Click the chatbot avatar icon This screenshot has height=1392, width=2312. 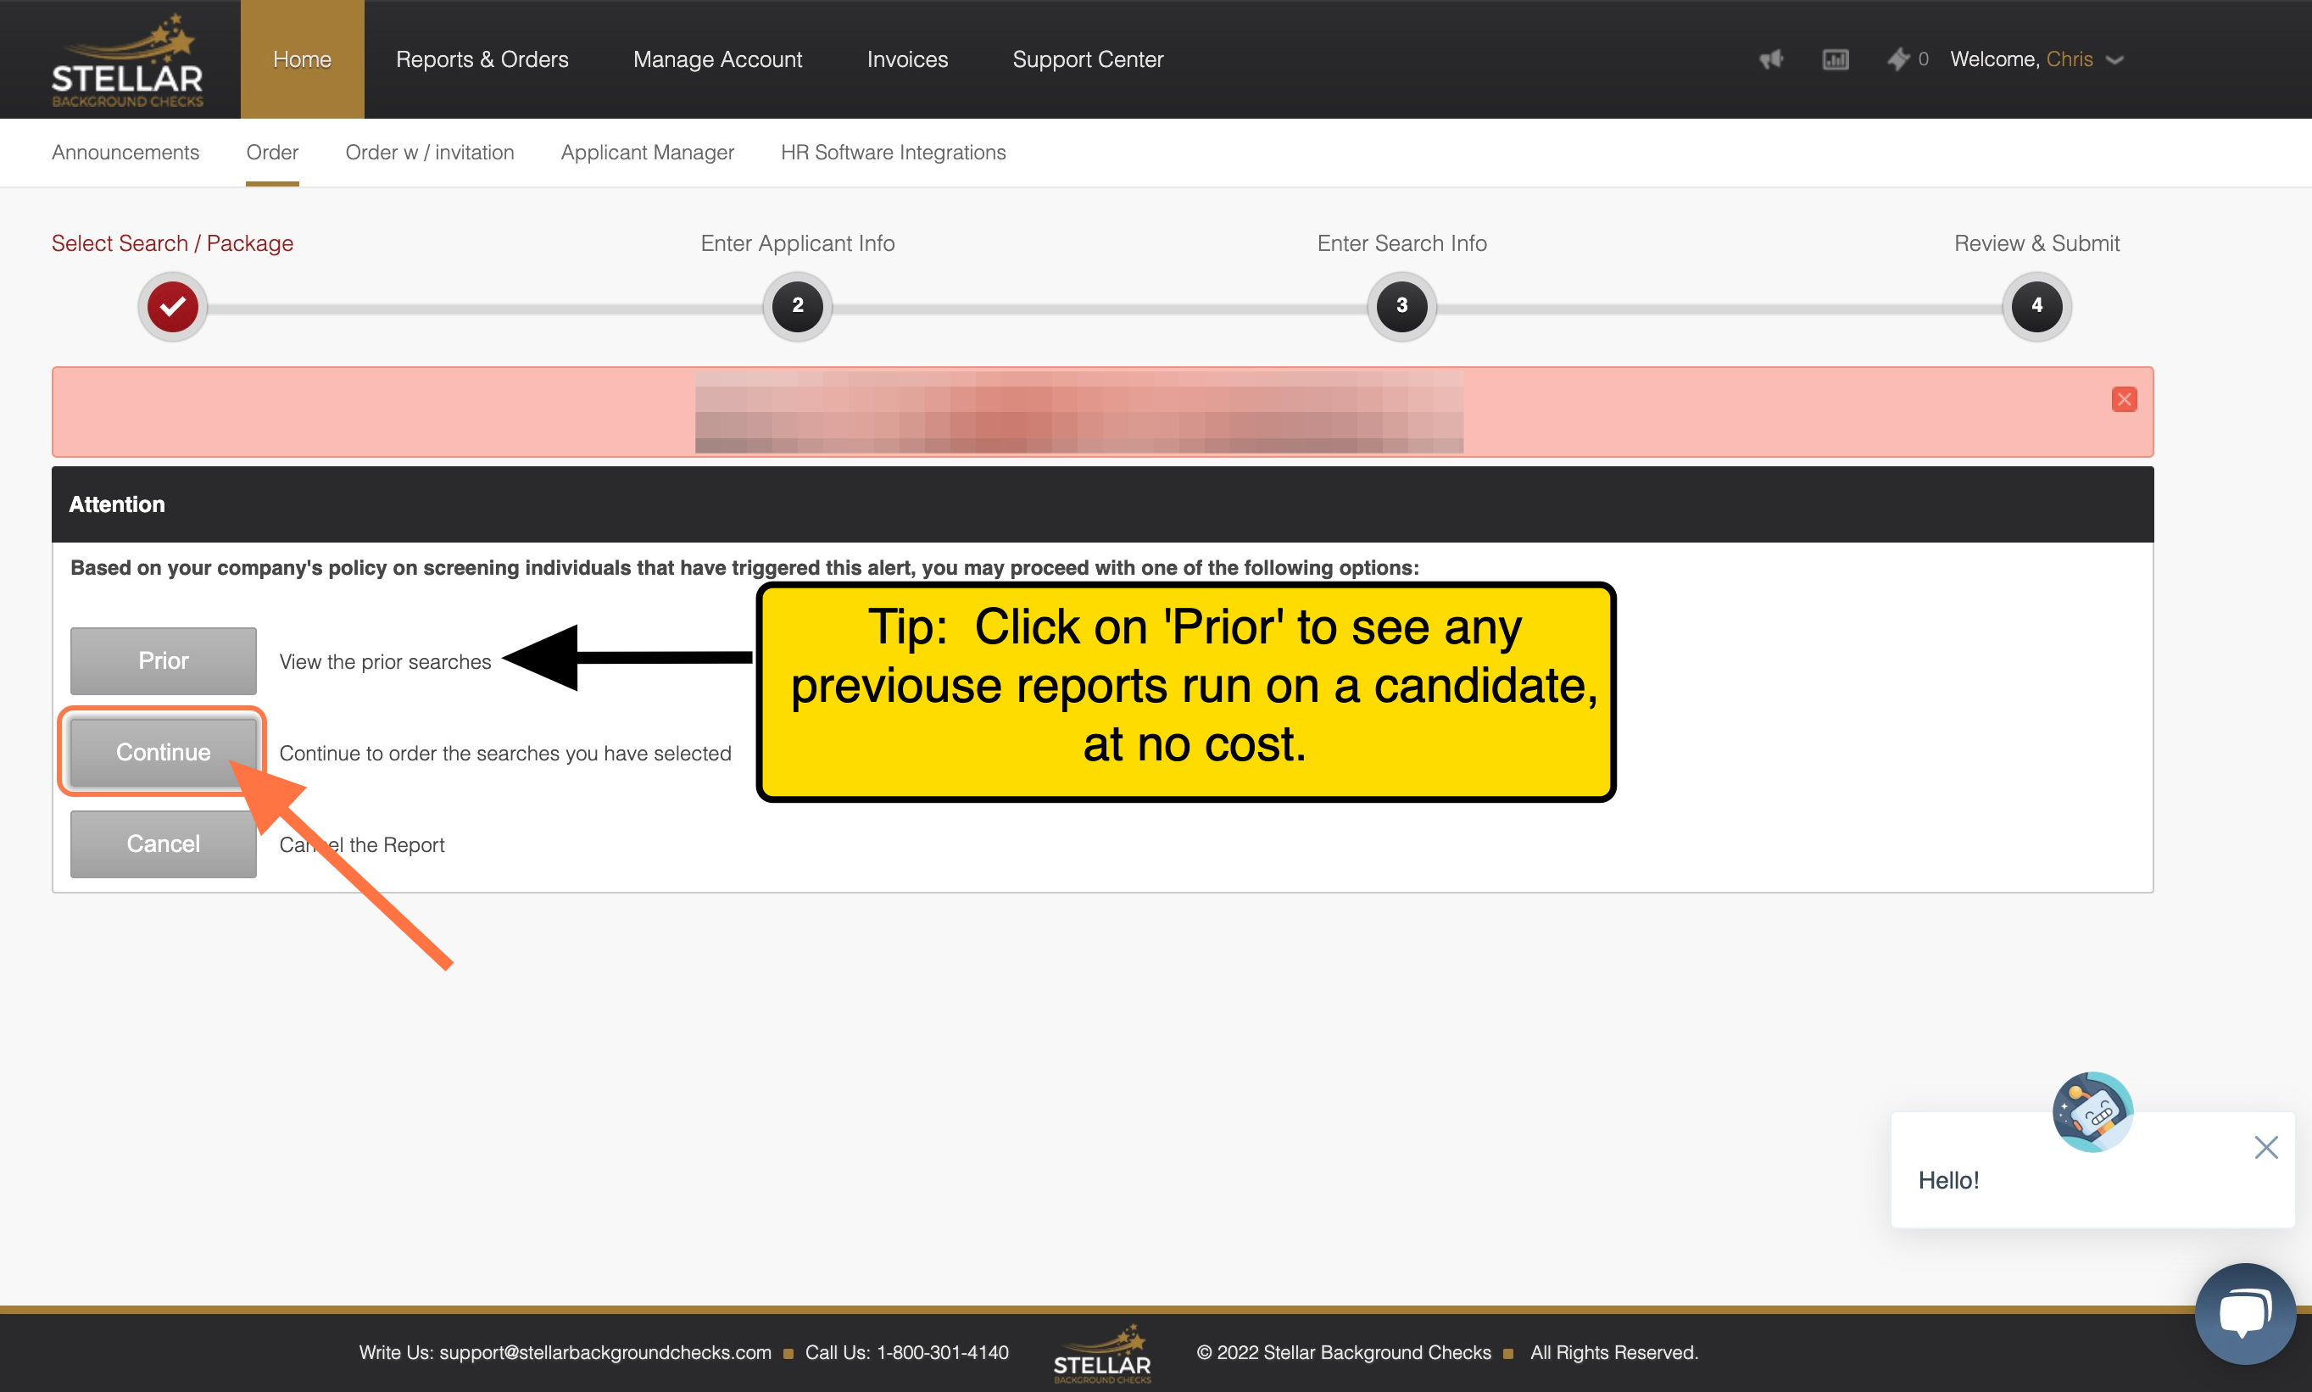2092,1111
